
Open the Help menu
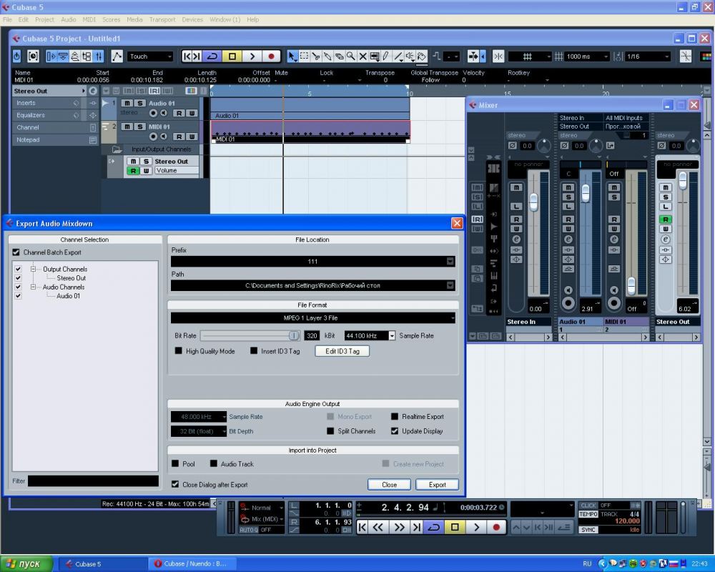tap(252, 19)
